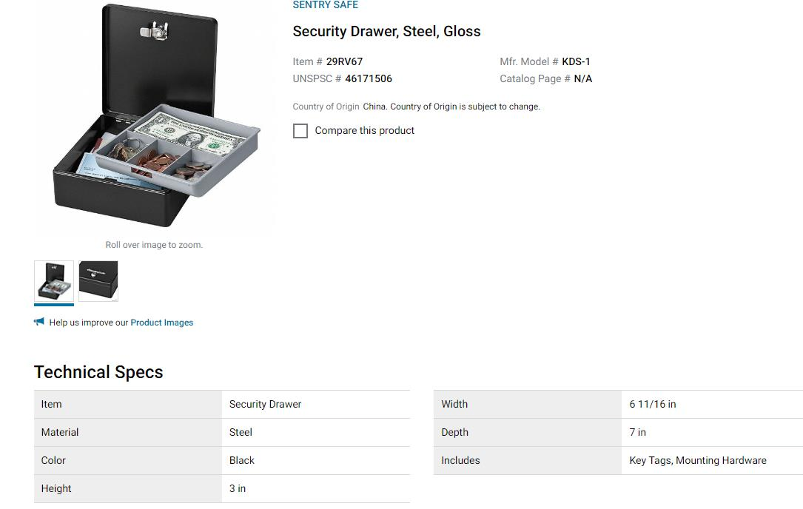Click the Material value Steel
The height and width of the screenshot is (509, 803).
(x=241, y=432)
